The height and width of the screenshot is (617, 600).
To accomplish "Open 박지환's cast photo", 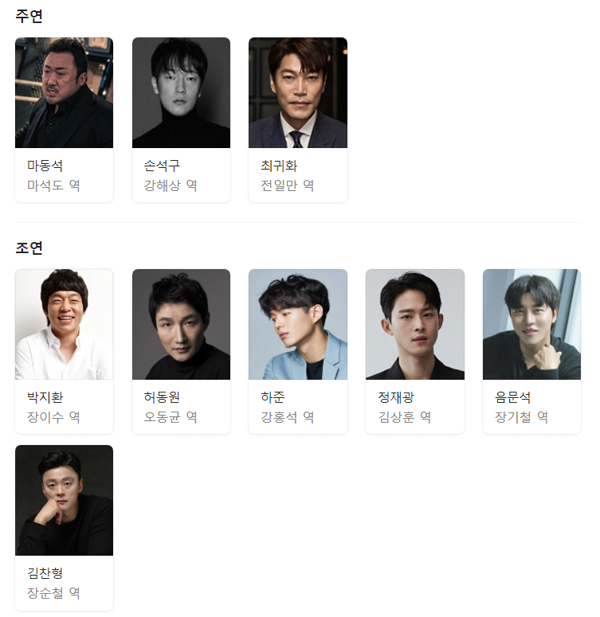I will tap(65, 325).
